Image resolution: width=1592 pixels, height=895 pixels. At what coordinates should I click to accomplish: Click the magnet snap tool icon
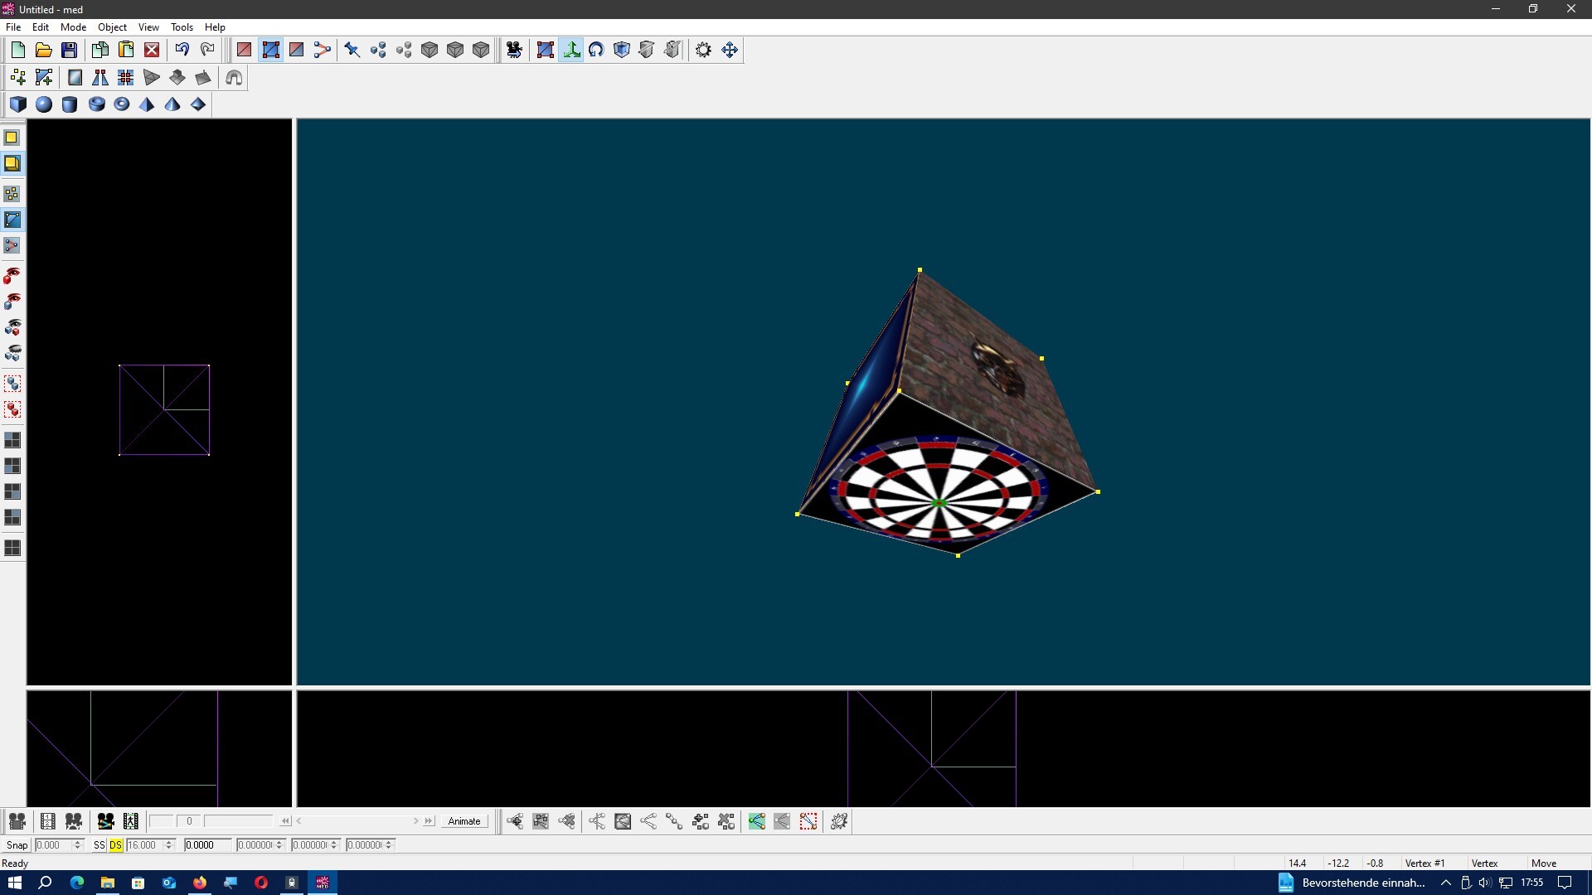click(x=234, y=78)
